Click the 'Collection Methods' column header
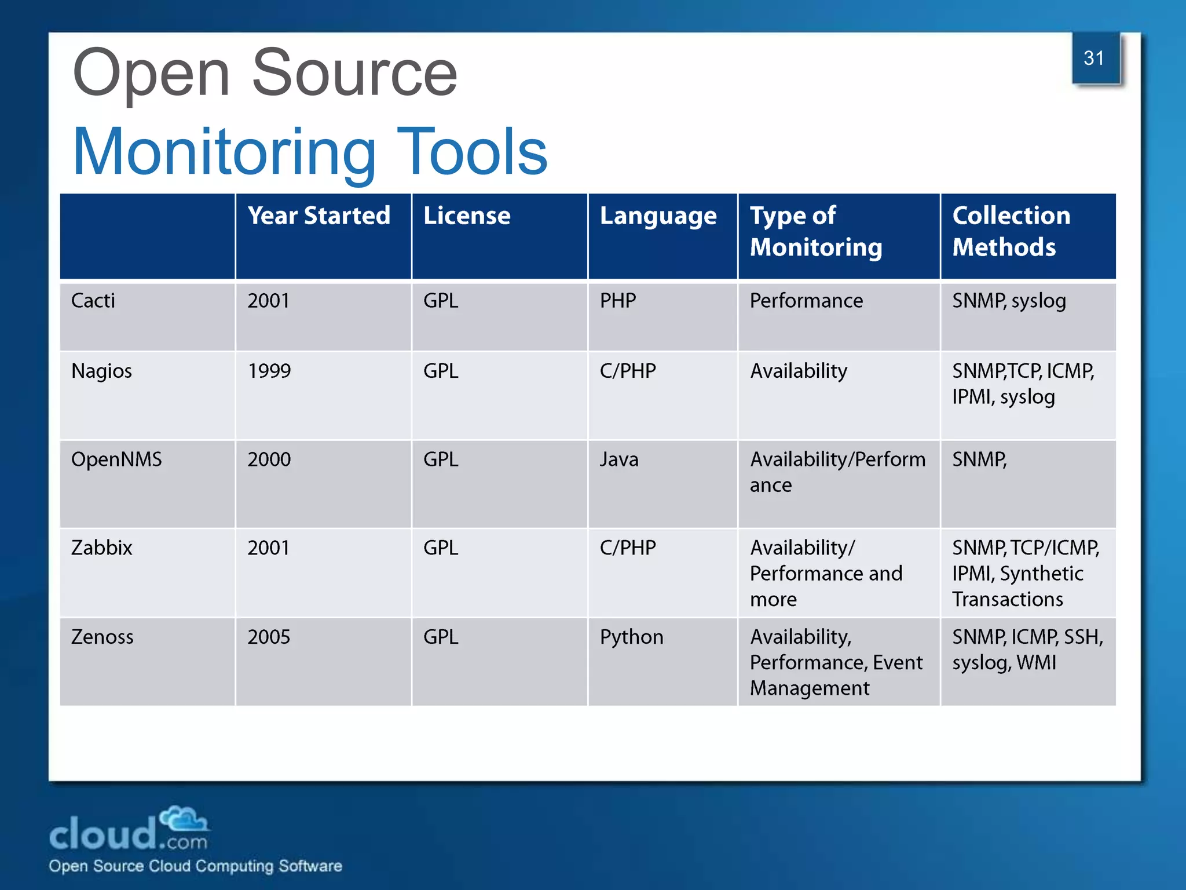The height and width of the screenshot is (890, 1186). click(x=1028, y=236)
